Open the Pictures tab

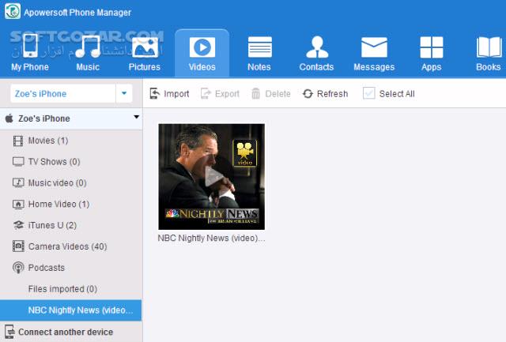[145, 53]
